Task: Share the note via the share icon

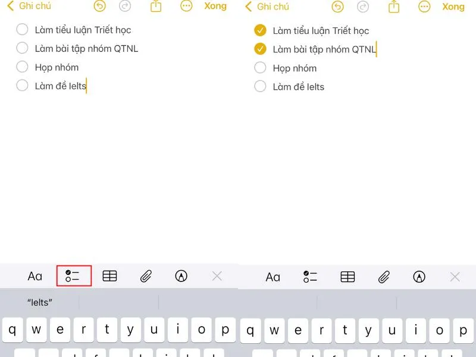Action: coord(156,7)
